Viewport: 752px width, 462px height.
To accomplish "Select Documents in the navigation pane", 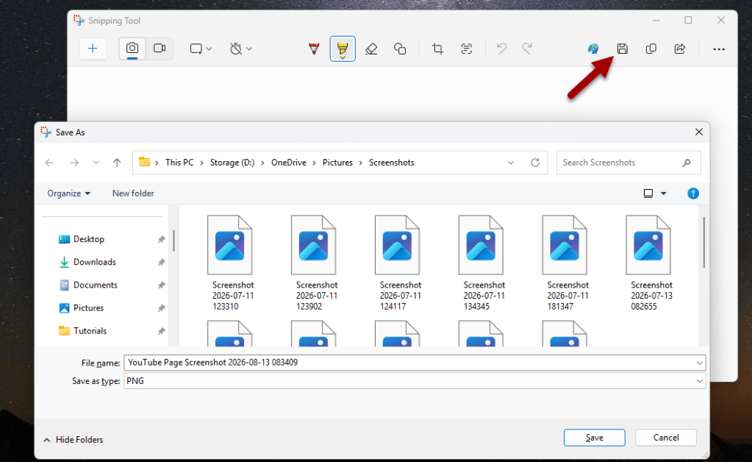I will pos(96,285).
